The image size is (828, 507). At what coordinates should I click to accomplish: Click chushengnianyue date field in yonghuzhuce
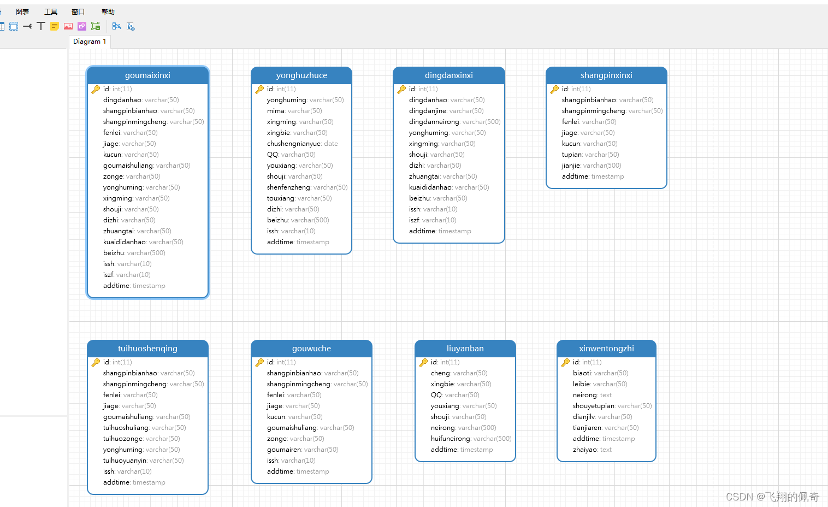[x=303, y=144]
